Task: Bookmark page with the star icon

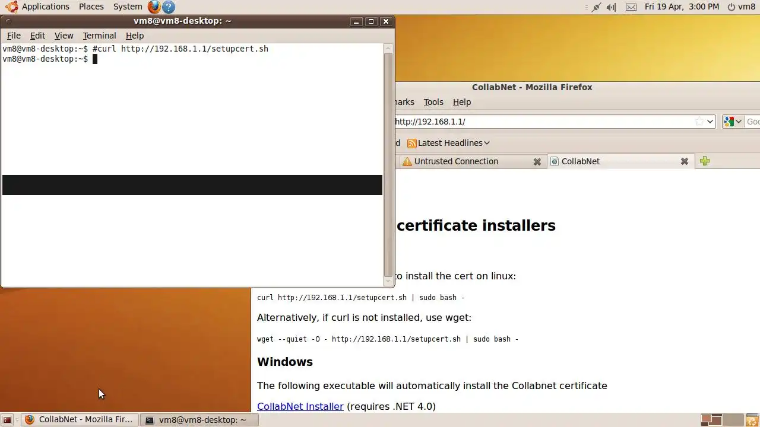Action: pos(699,122)
